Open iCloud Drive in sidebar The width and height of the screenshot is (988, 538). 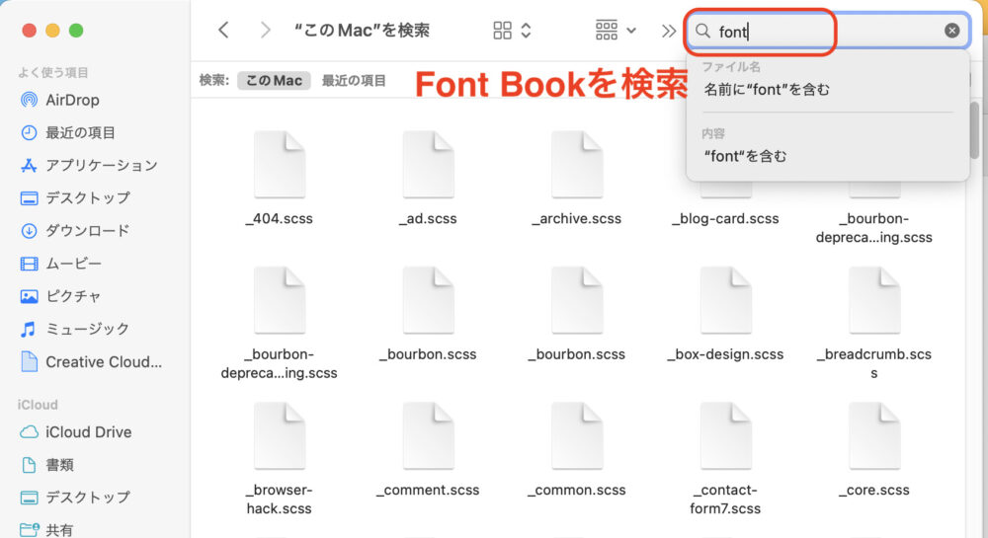coord(88,431)
